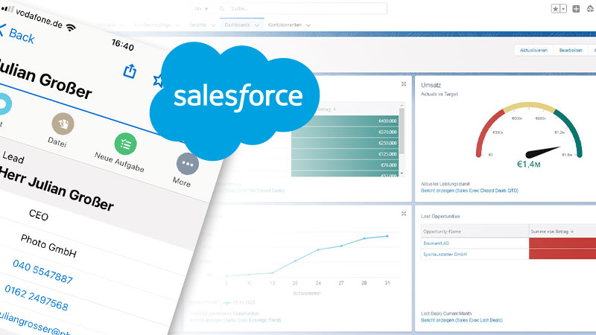Tap the Datei action icon
This screenshot has width=596, height=335.
[x=63, y=124]
